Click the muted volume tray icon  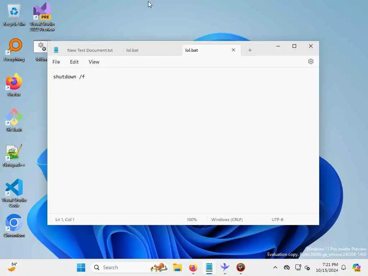(307, 267)
